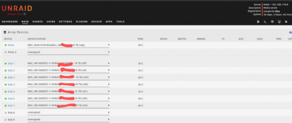The width and height of the screenshot is (292, 123).
Task: Open the Plugins menu
Action: (x=82, y=22)
